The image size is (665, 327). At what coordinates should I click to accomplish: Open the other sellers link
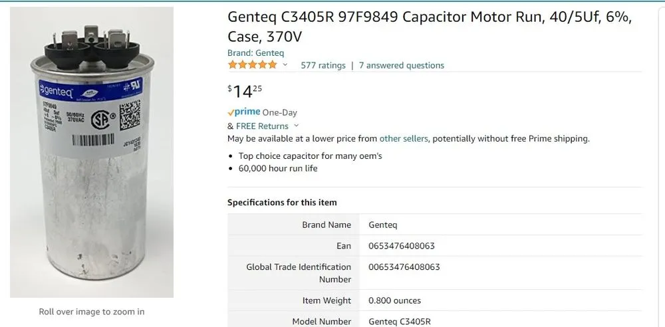tap(404, 138)
